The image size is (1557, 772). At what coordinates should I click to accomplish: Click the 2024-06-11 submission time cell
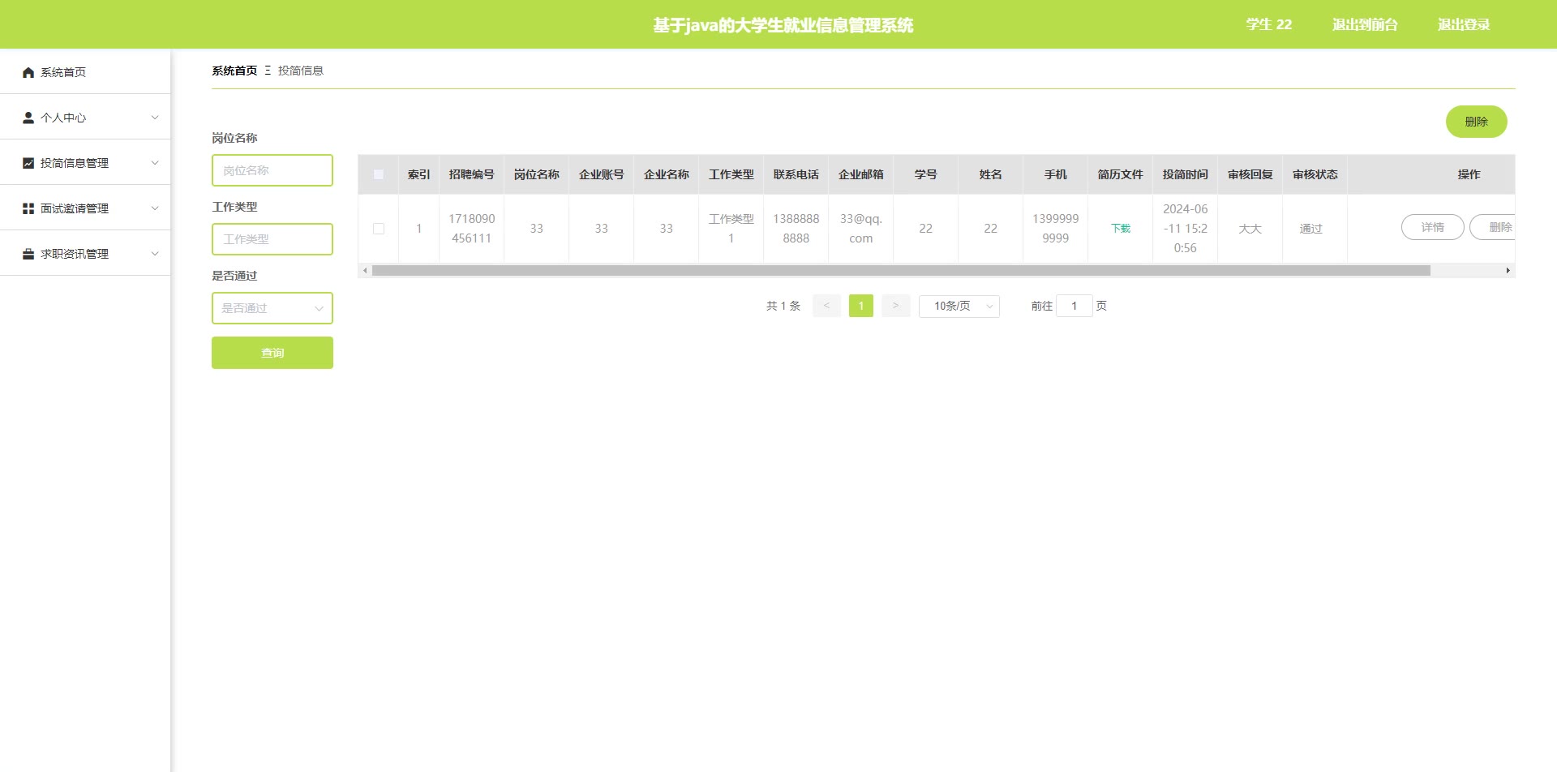[x=1186, y=229]
